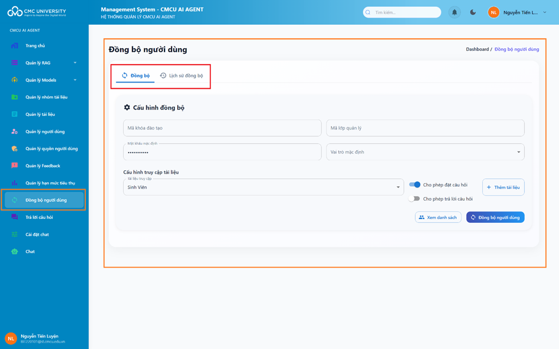This screenshot has height=349, width=559.
Task: Click the Mã khóa đào tạo input field
Action: click(222, 128)
